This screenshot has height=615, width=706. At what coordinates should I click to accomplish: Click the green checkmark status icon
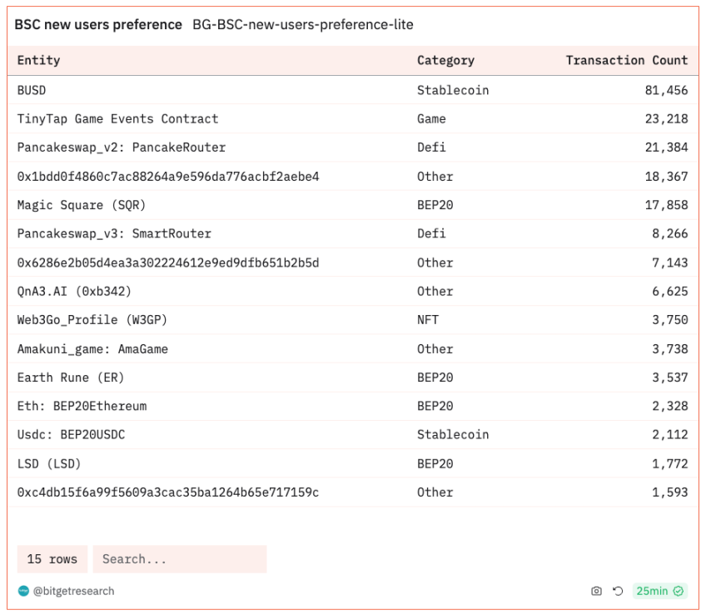(679, 591)
